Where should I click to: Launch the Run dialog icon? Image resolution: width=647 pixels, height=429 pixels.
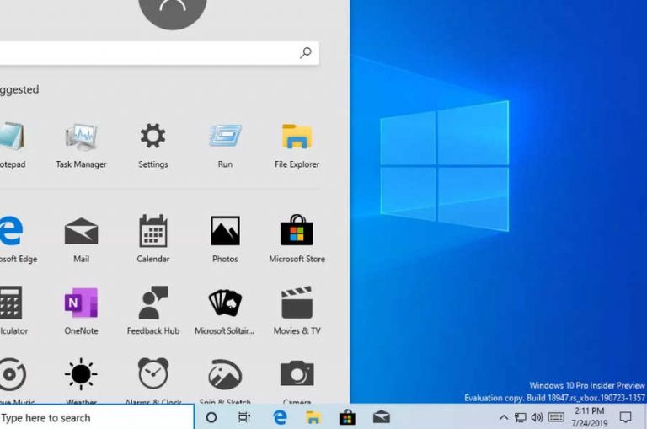click(225, 146)
